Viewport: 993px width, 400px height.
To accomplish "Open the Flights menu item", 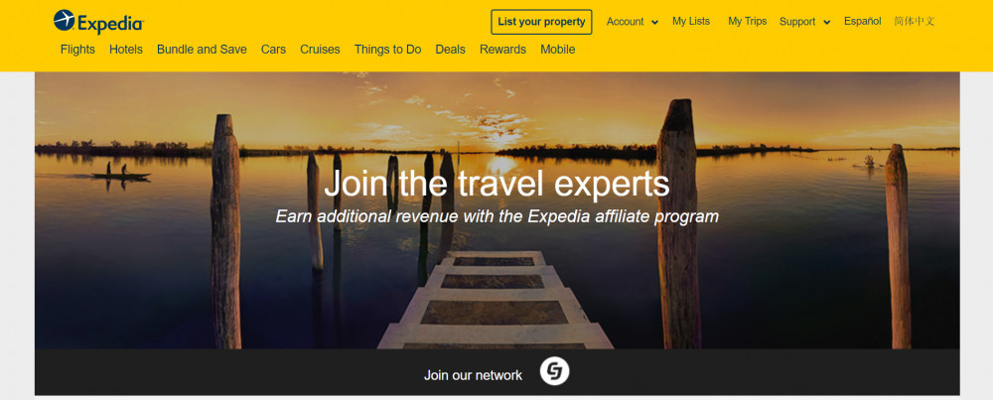I will tap(77, 50).
